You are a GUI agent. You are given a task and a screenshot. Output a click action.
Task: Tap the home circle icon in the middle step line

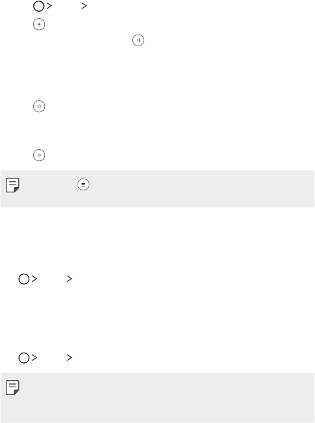pyautogui.click(x=24, y=279)
